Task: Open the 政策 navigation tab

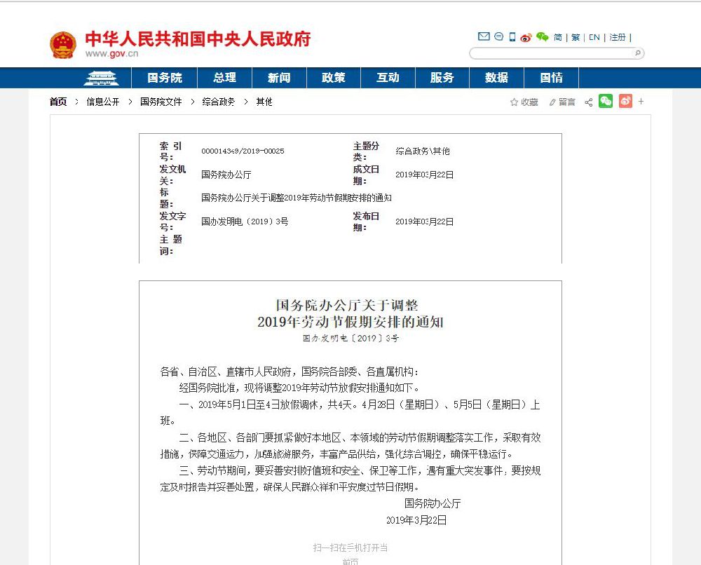Action: 333,78
